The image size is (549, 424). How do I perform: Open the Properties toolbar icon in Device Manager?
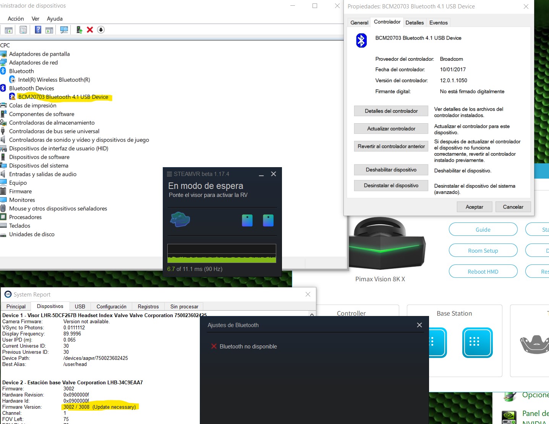point(23,30)
